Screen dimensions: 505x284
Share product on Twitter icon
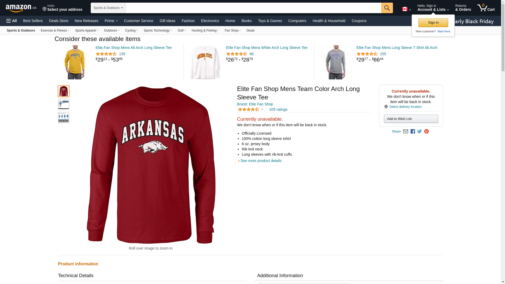[x=420, y=131]
